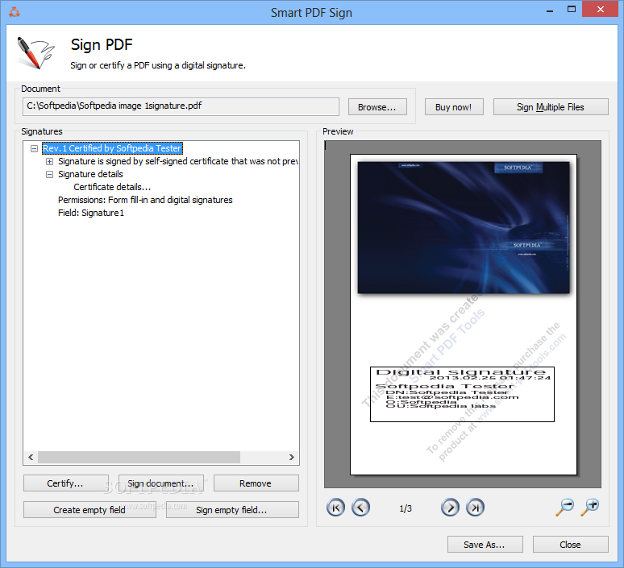
Task: Go to the previous preview page
Action: pos(360,507)
